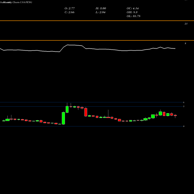
Task: Click the '6' price axis label
Action: coord(184,102)
